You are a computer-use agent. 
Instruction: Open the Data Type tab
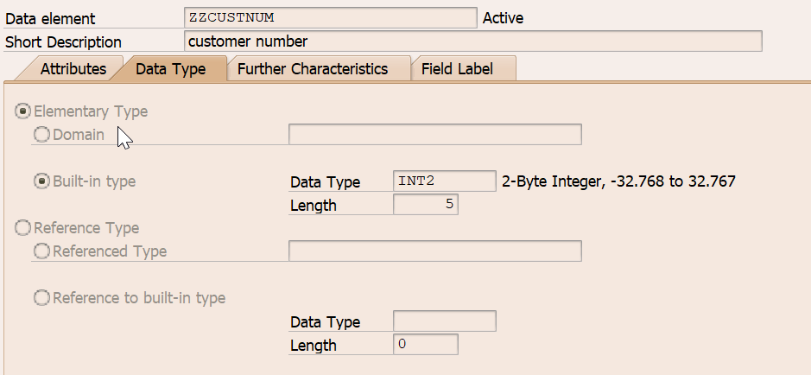click(171, 69)
